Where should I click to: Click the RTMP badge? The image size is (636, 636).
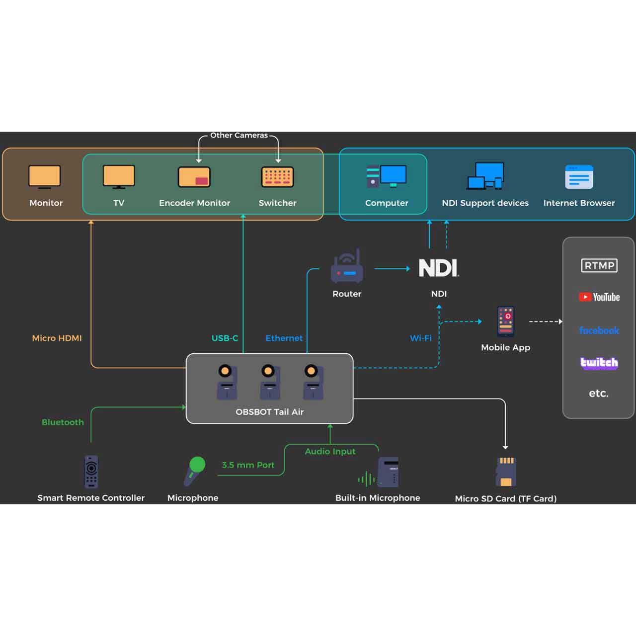pos(599,265)
